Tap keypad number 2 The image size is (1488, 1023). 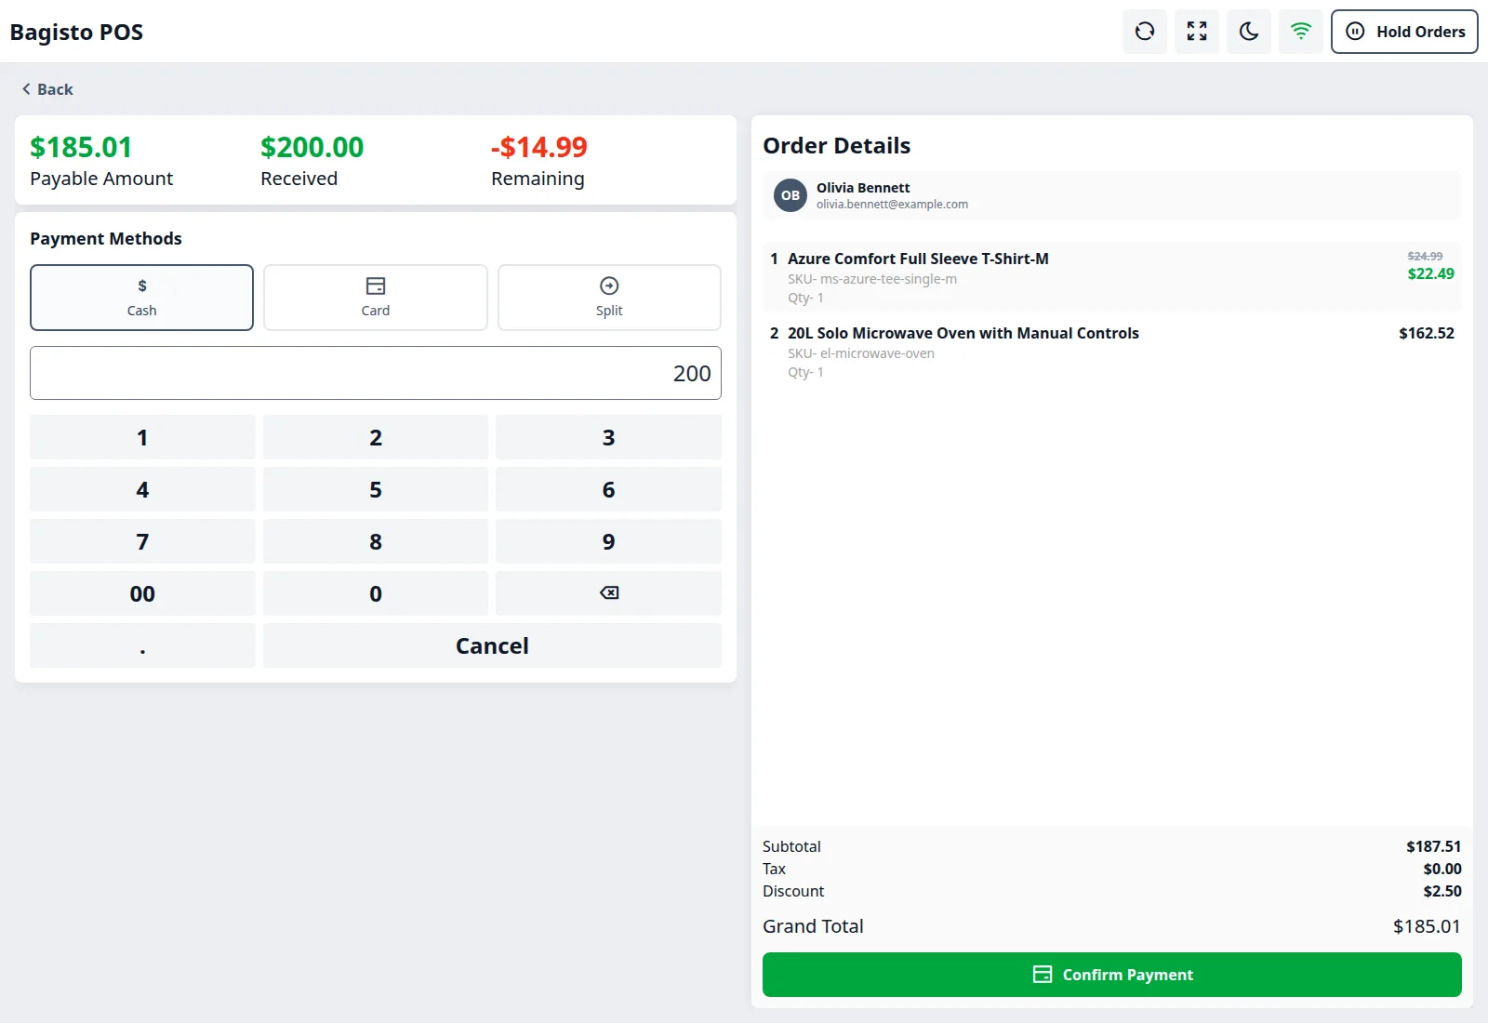tap(376, 437)
